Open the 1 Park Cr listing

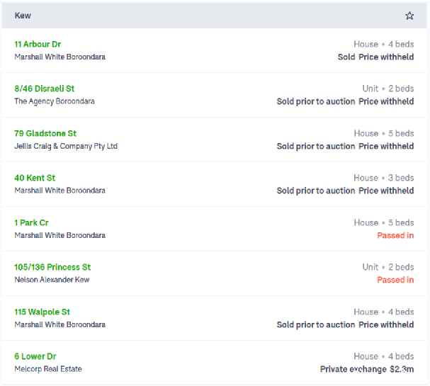tap(31, 222)
